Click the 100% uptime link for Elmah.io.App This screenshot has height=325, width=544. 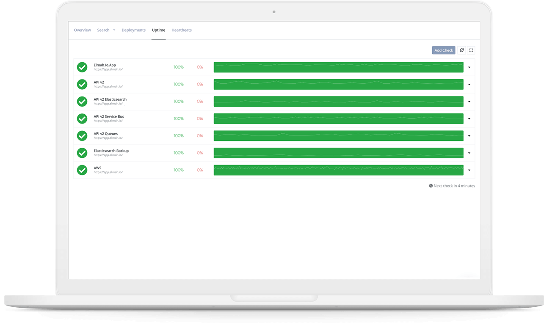point(178,67)
